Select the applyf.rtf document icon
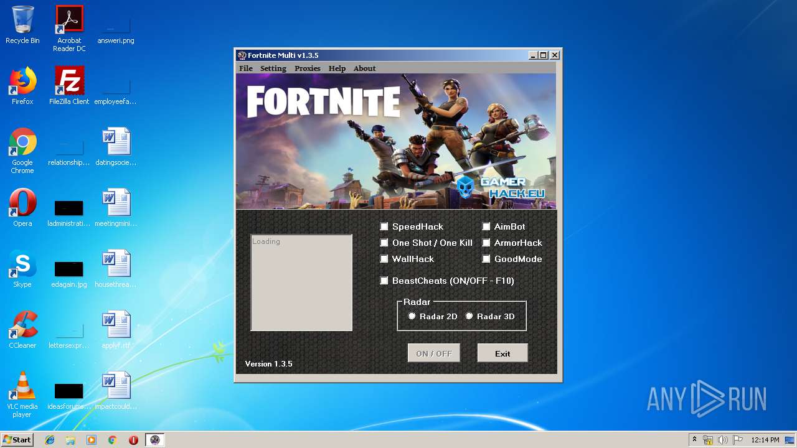 click(x=116, y=330)
